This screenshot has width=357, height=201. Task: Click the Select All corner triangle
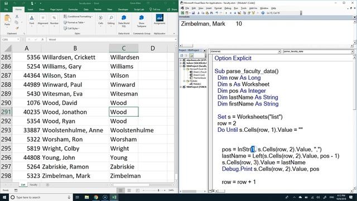pos(8,49)
